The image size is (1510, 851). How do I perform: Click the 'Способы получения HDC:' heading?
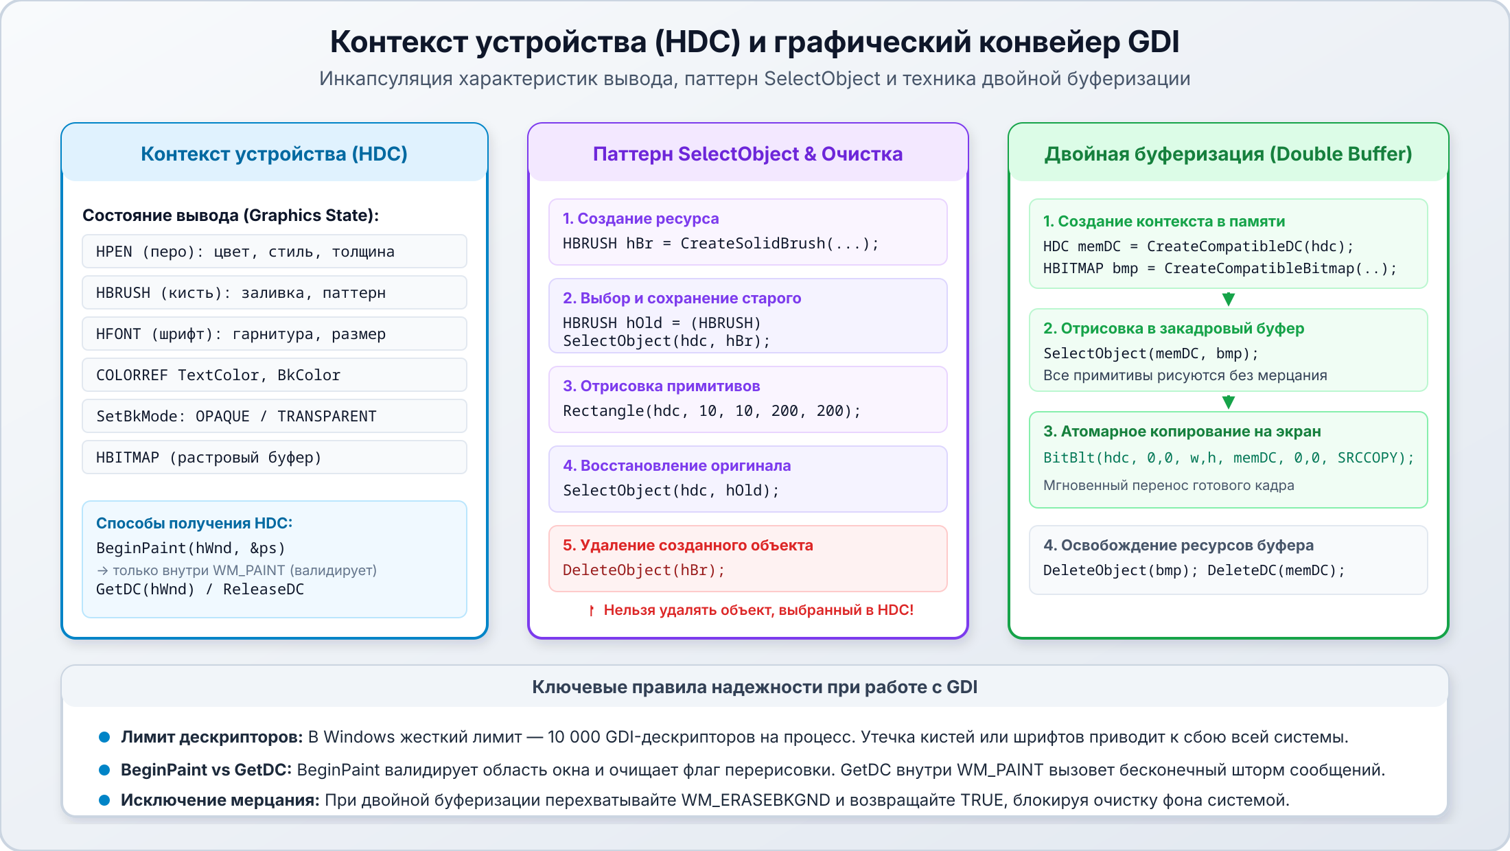194,523
